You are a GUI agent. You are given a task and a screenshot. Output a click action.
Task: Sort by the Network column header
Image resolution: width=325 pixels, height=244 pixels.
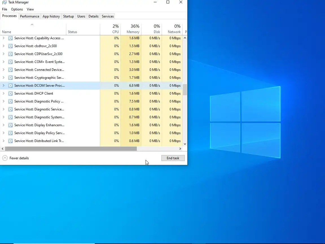(x=172, y=29)
